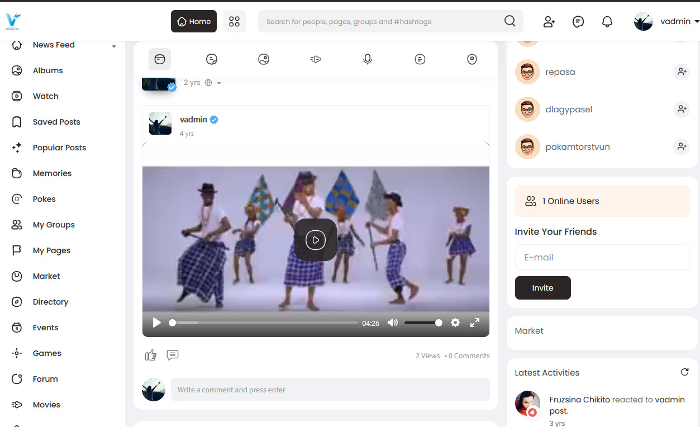700x427 pixels.
Task: Click the Movies sidebar icon
Action: click(17, 405)
